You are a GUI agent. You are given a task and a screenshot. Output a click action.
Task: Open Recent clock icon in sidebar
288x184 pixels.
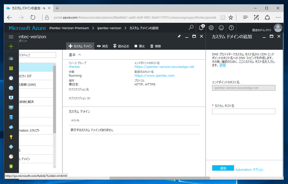point(11,78)
